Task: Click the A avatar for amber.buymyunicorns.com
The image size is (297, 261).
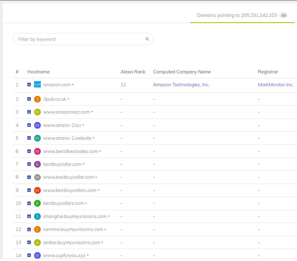Action: tap(37, 243)
